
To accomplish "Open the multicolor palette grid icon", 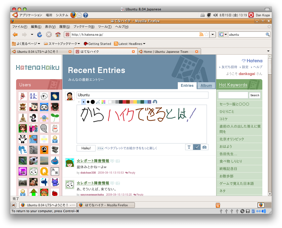I will click(x=103, y=102).
